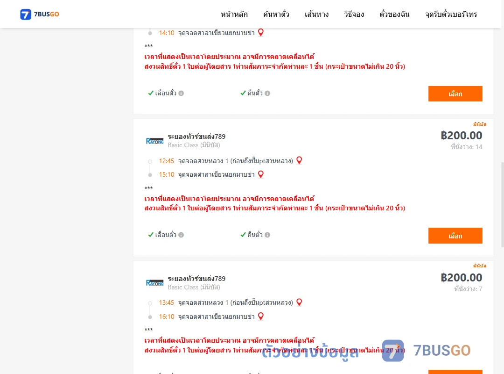504x374 pixels.
Task: Open map pin for 13:45 departure stop
Action: tap(299, 302)
